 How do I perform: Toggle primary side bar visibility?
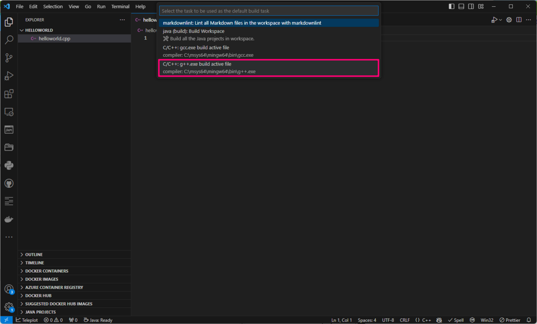coord(451,6)
